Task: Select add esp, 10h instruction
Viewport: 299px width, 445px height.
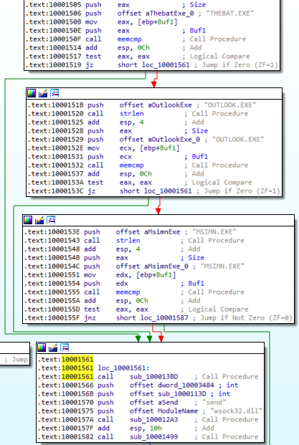Action: click(x=130, y=429)
